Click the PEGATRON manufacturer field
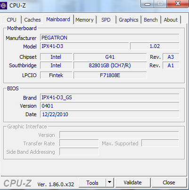This screenshot has height=190, width=189. click(110, 38)
